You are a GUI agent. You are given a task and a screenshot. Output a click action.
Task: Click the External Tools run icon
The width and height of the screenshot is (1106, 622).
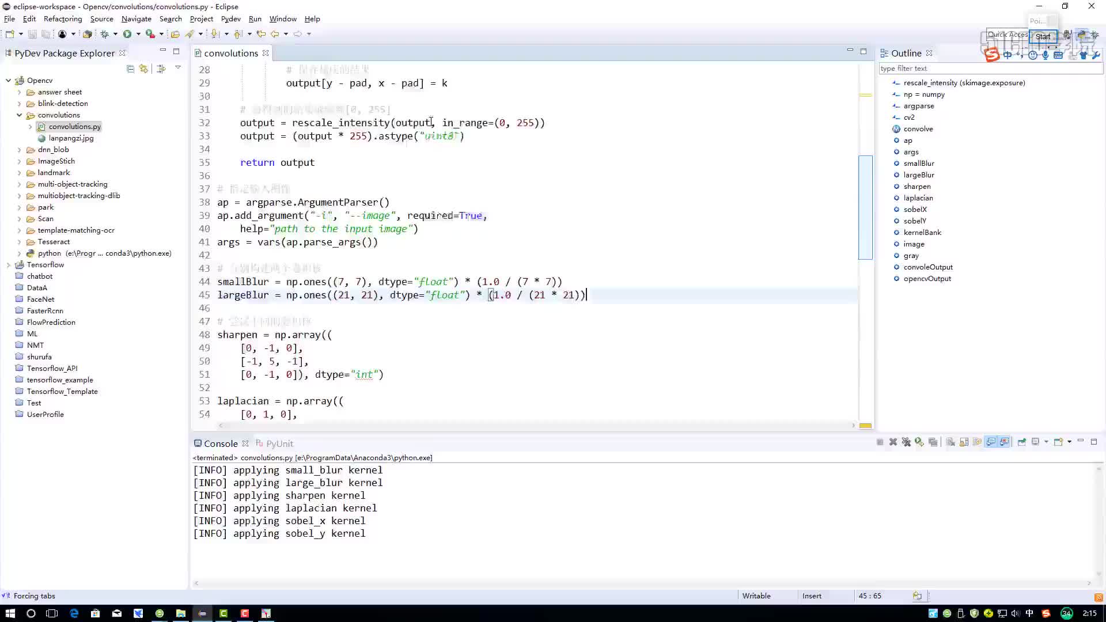click(150, 34)
